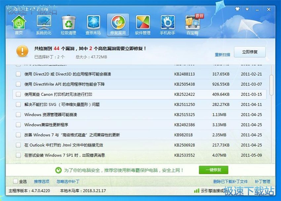Screen dimensions: 281x201
Task: Open 软件管理 software manager
Action: pyautogui.click(x=143, y=25)
